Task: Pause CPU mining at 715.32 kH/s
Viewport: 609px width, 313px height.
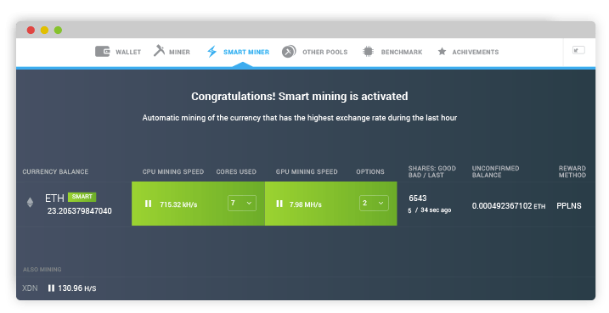Action: [x=148, y=204]
